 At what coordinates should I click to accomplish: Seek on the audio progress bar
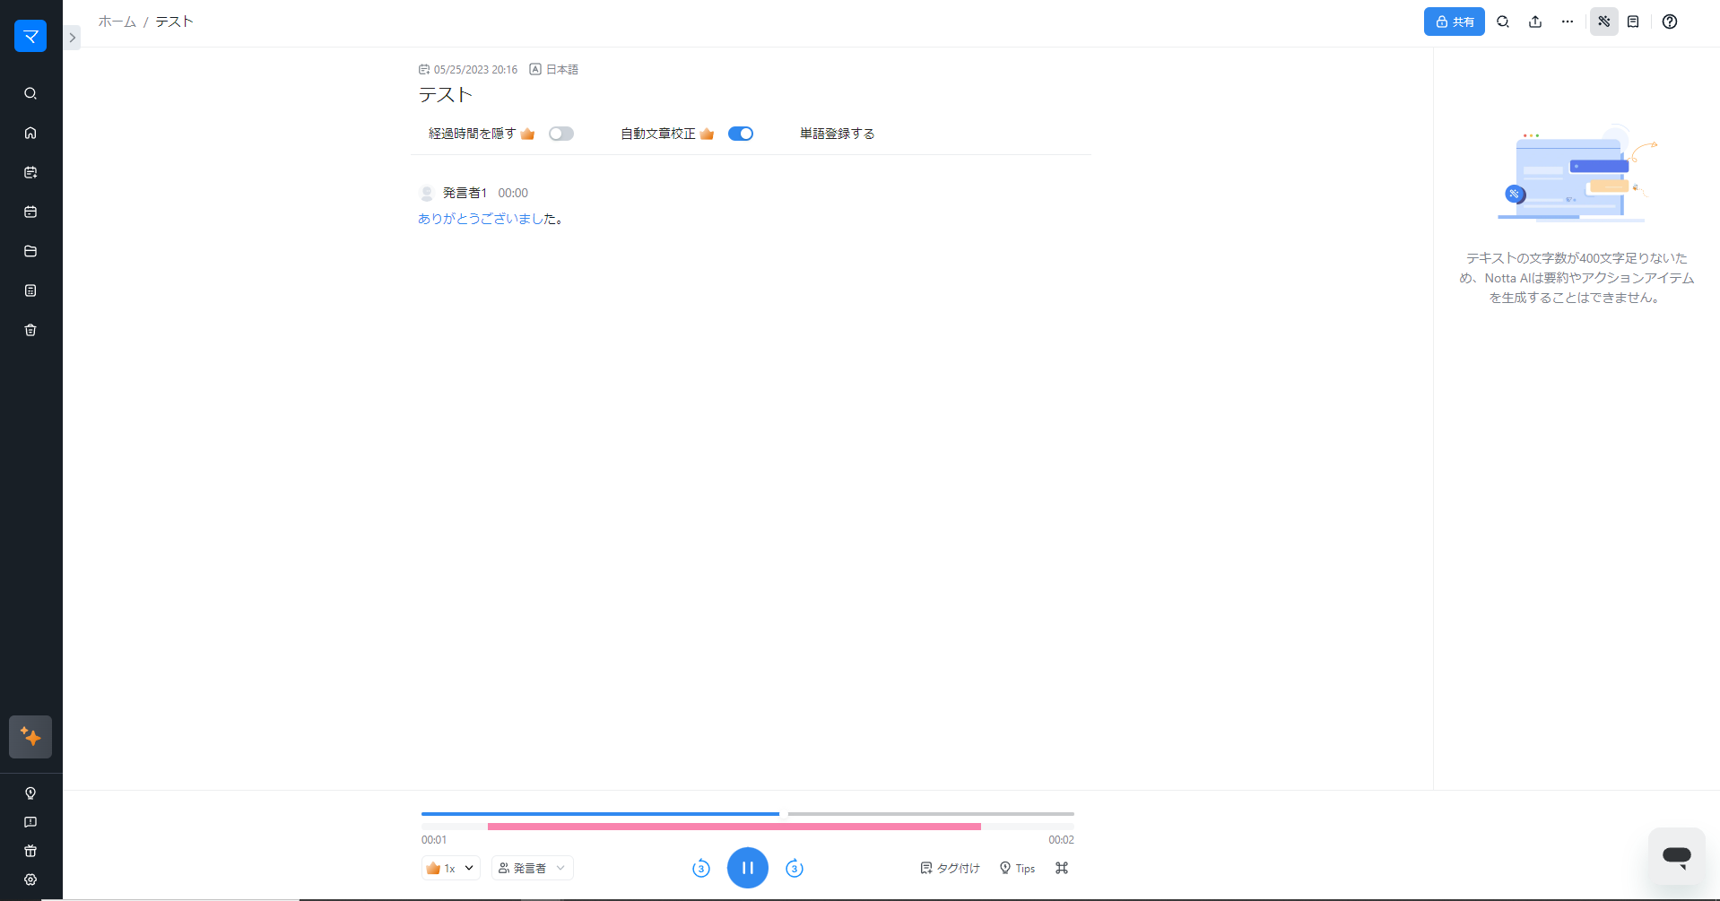[748, 814]
